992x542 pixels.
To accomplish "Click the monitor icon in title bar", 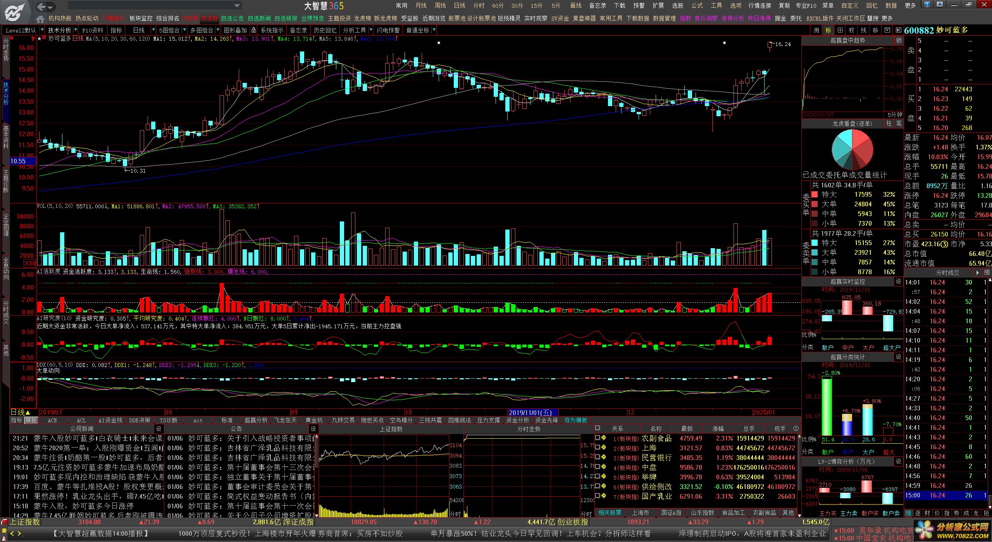I will click(x=927, y=5).
